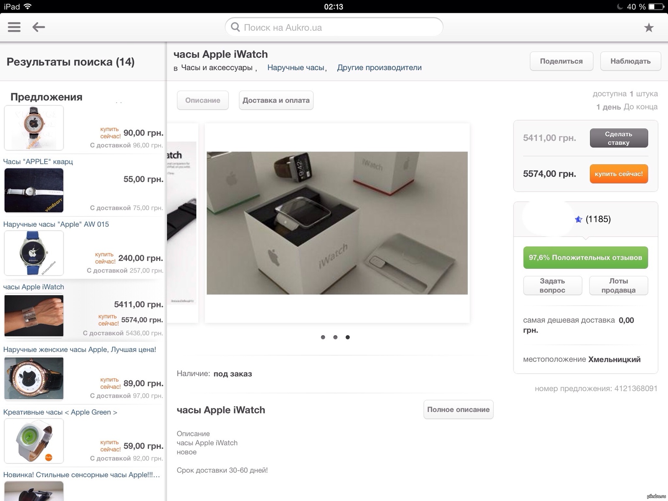Open the Полное описание button
The image size is (668, 501).
tap(458, 410)
